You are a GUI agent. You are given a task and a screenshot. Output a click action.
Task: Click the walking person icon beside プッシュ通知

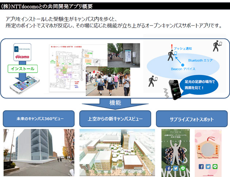(x=172, y=55)
